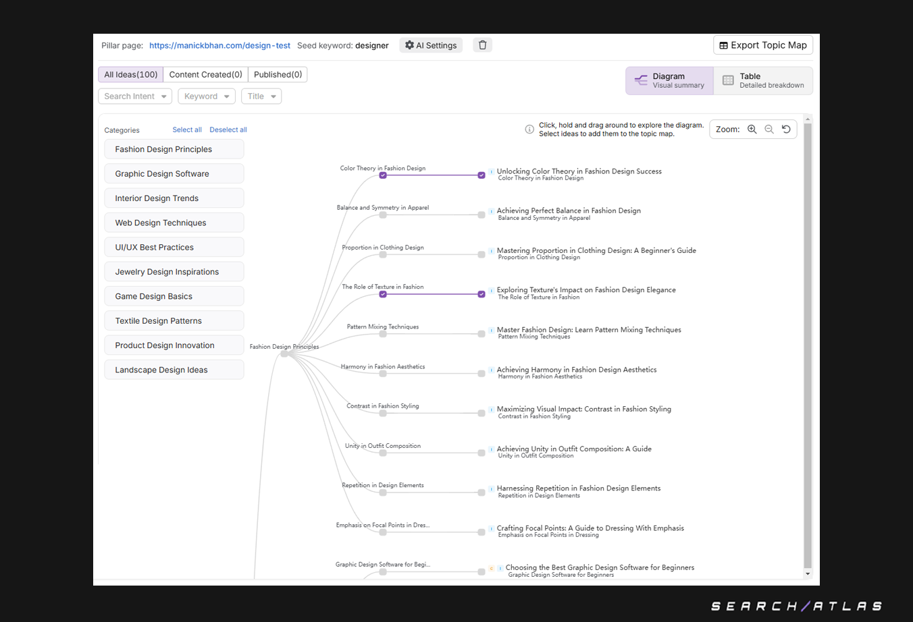Click the Export Topic Map button

[763, 45]
